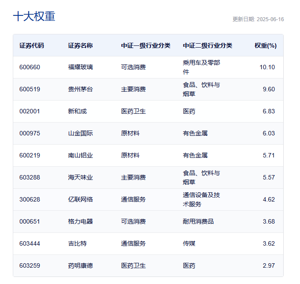This screenshot has height=284, width=300.
Task: Click 通信服务 in the 亿联网络 row
Action: (x=133, y=199)
